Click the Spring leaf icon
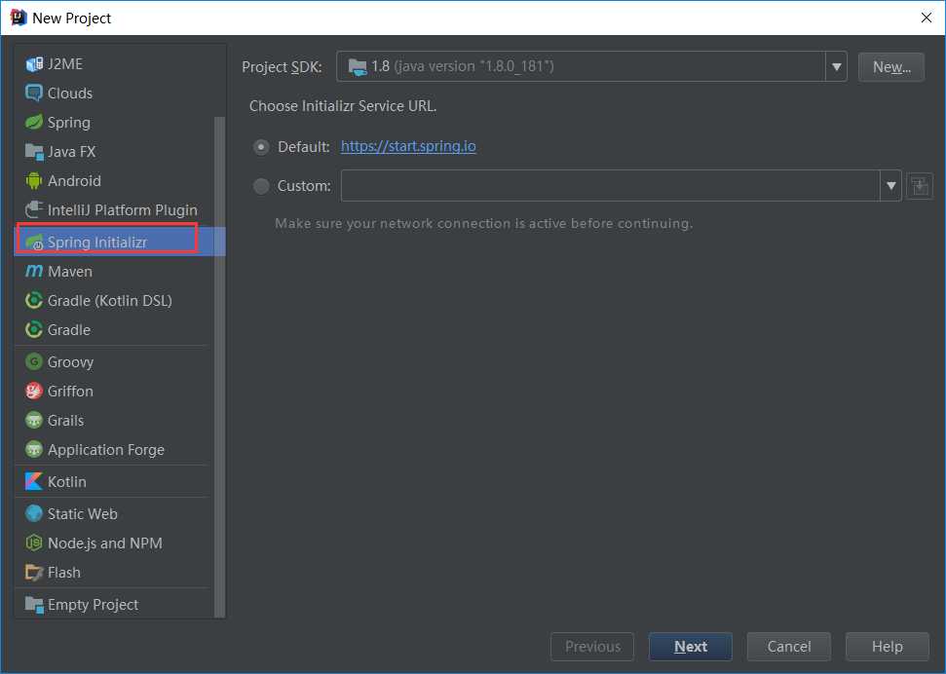The height and width of the screenshot is (674, 946). pyautogui.click(x=34, y=122)
